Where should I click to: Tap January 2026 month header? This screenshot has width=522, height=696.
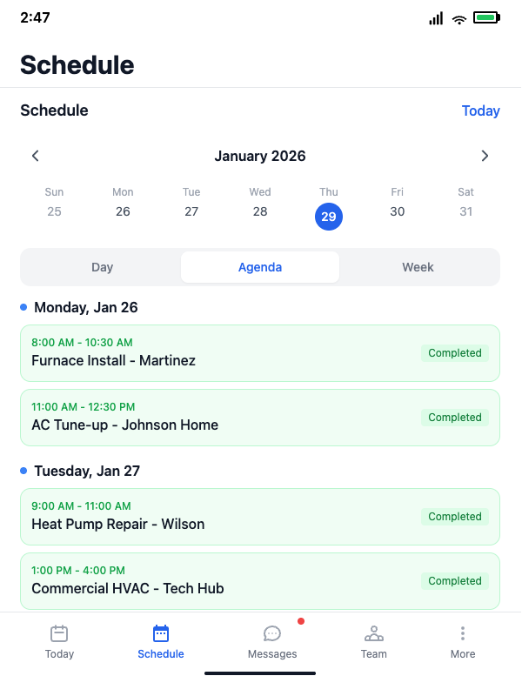(259, 156)
